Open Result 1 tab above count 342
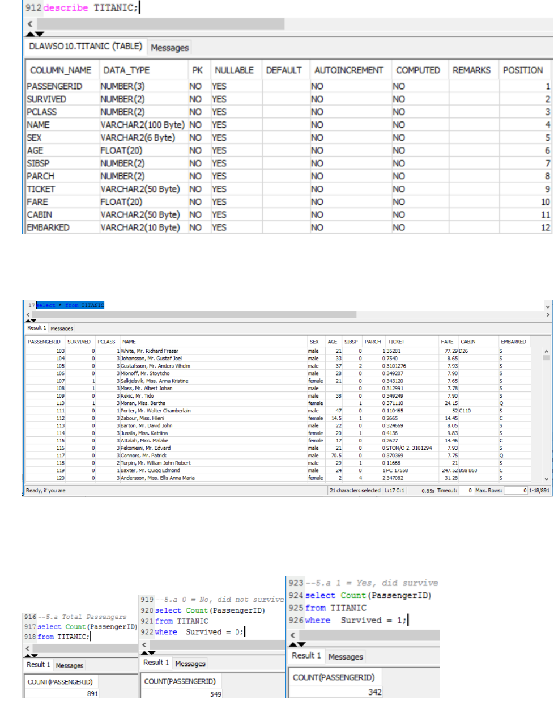This screenshot has height=725, width=554. click(306, 656)
